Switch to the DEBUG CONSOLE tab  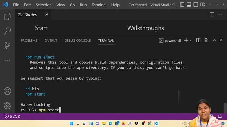pyautogui.click(x=78, y=41)
